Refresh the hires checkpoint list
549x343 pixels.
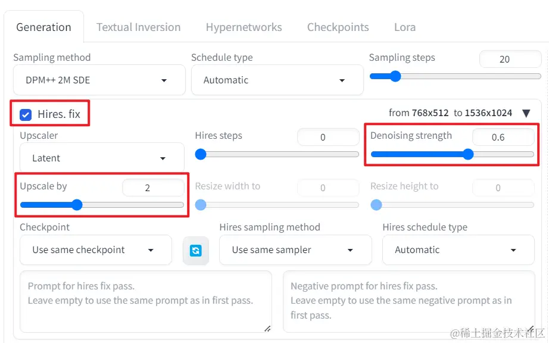pos(196,250)
